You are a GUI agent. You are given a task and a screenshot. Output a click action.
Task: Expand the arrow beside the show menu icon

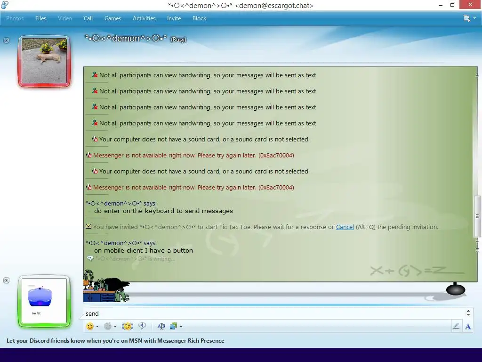(474, 18)
